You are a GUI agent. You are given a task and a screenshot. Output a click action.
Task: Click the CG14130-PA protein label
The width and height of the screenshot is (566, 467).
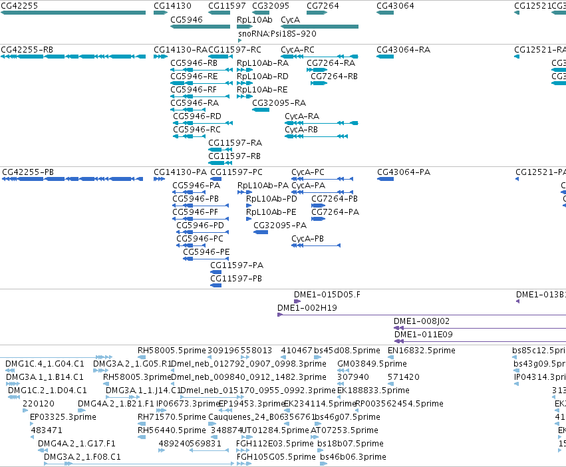click(180, 172)
